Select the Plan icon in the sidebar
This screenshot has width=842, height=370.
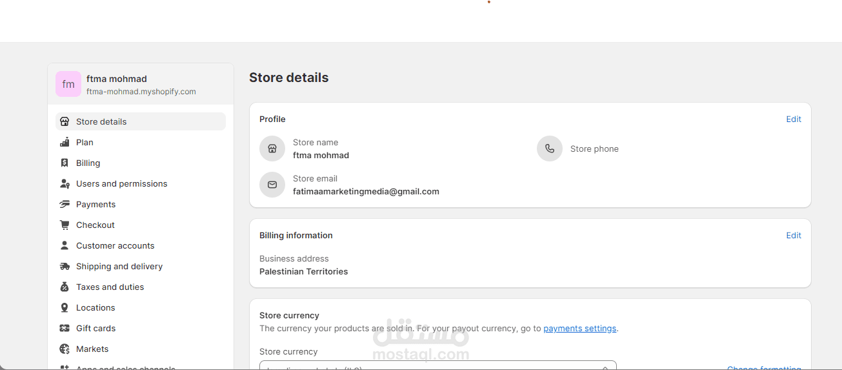65,142
